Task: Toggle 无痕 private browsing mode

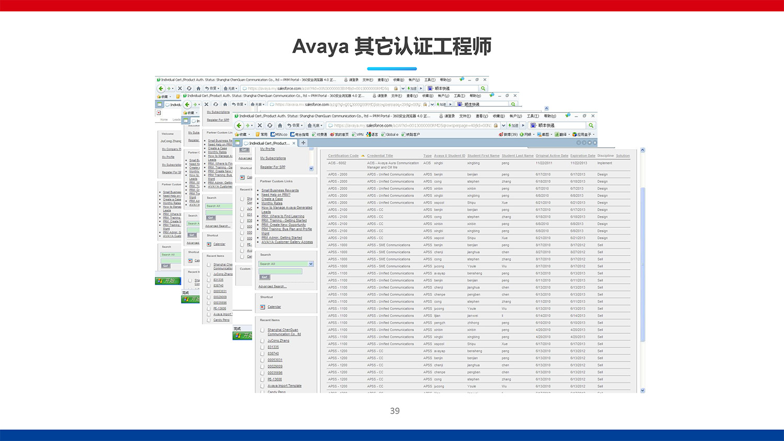Action: [313, 125]
